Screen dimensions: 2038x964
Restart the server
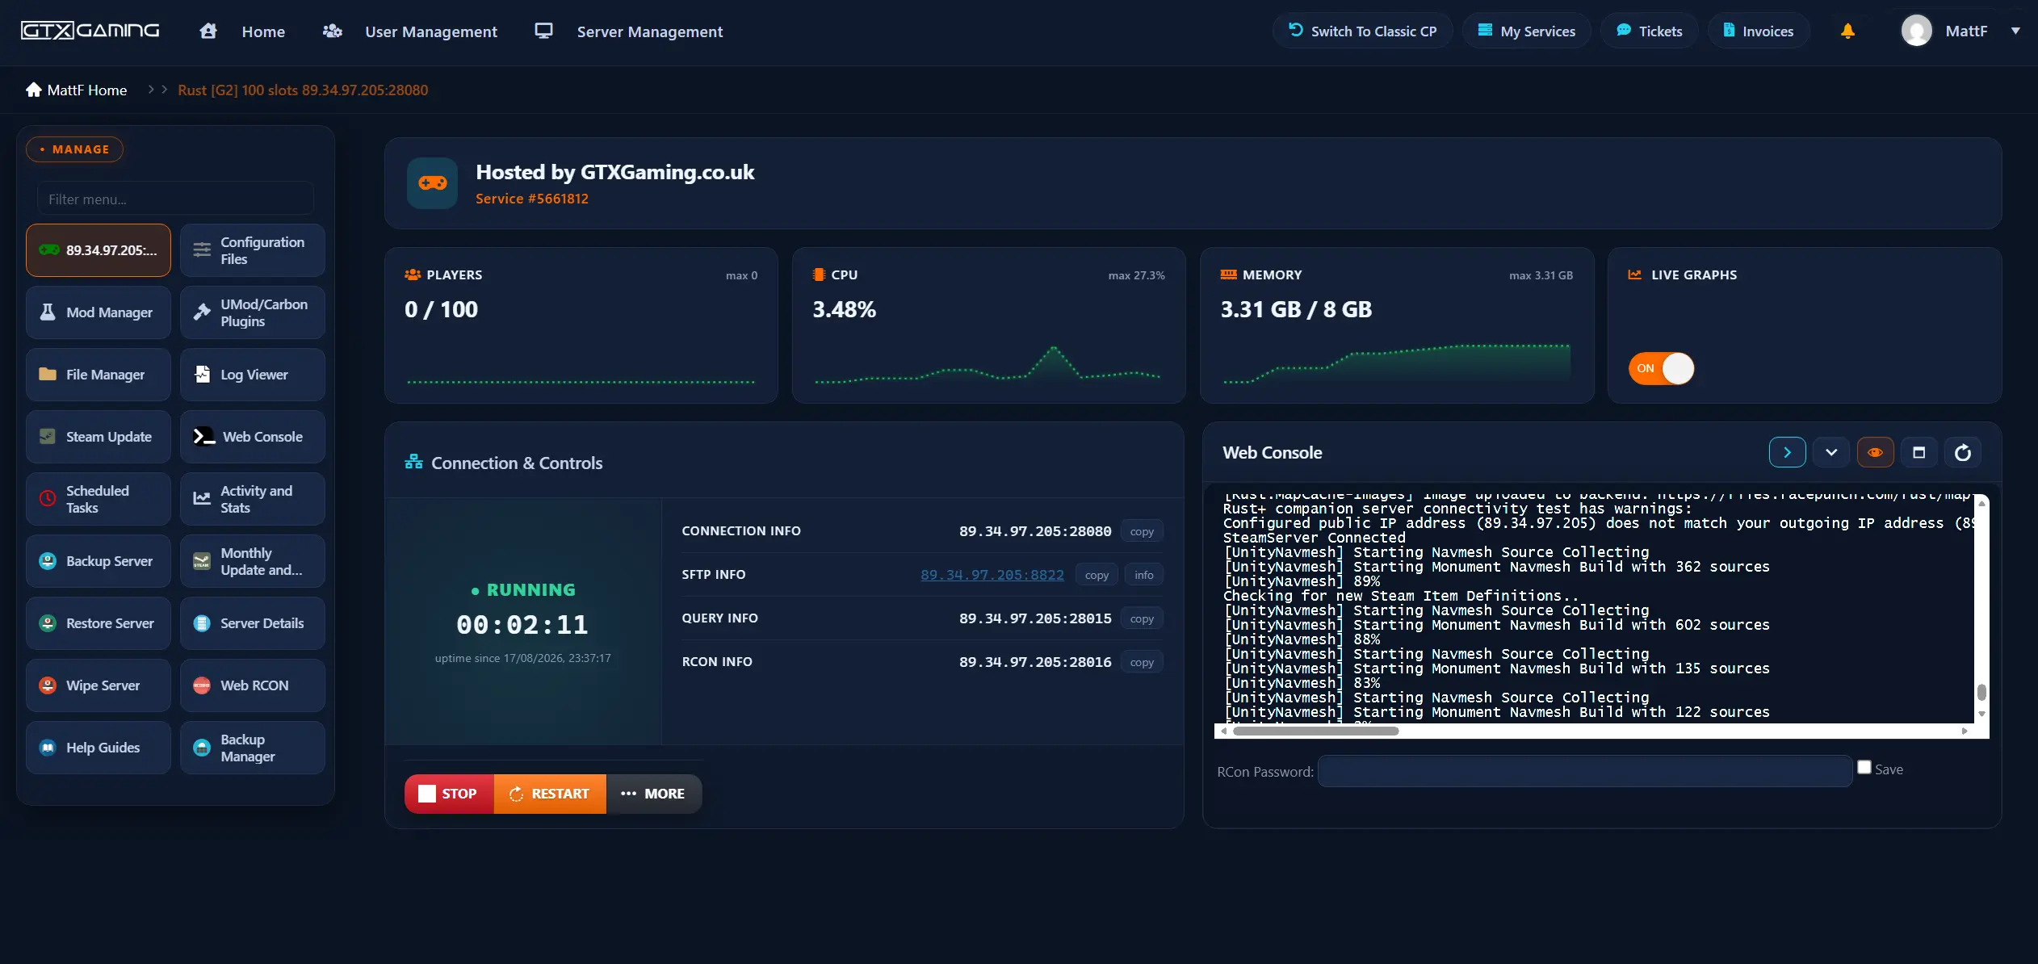pyautogui.click(x=550, y=794)
